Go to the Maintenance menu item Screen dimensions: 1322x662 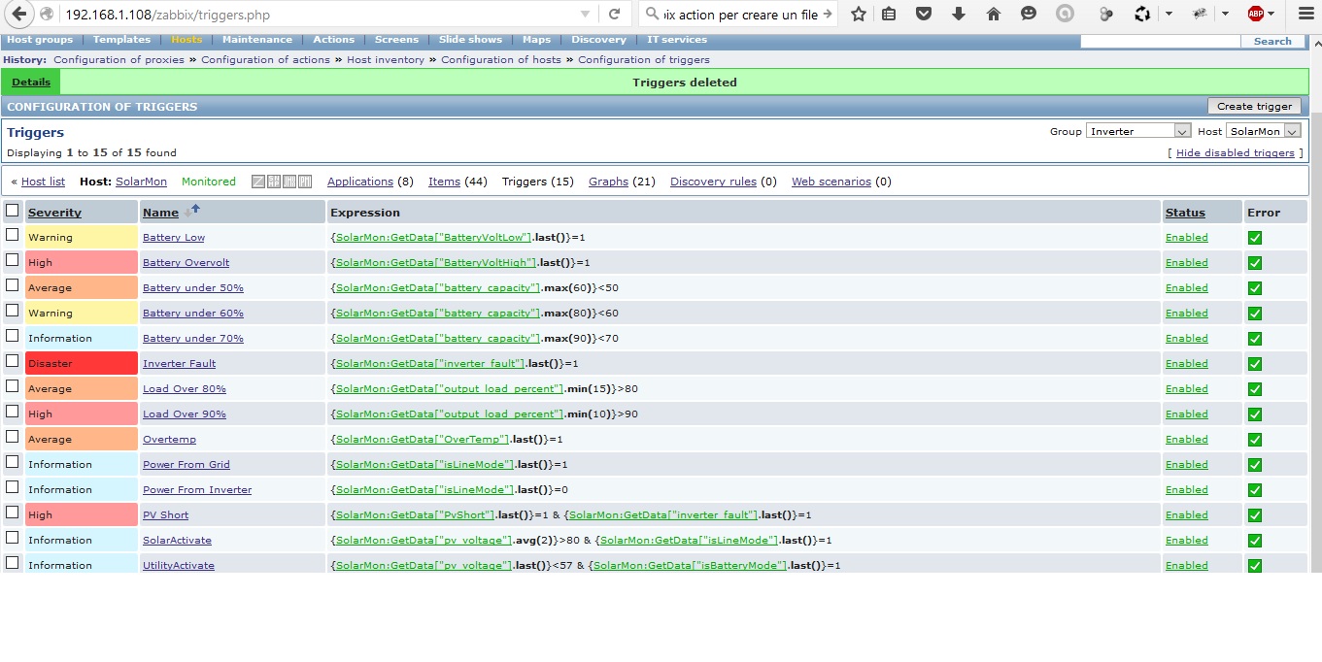[256, 40]
